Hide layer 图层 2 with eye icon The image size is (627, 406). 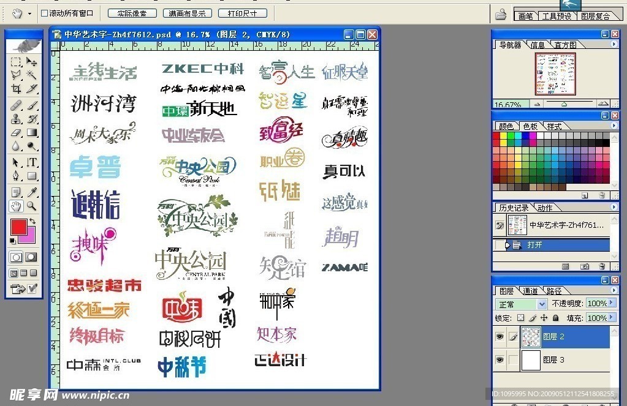tap(500, 336)
